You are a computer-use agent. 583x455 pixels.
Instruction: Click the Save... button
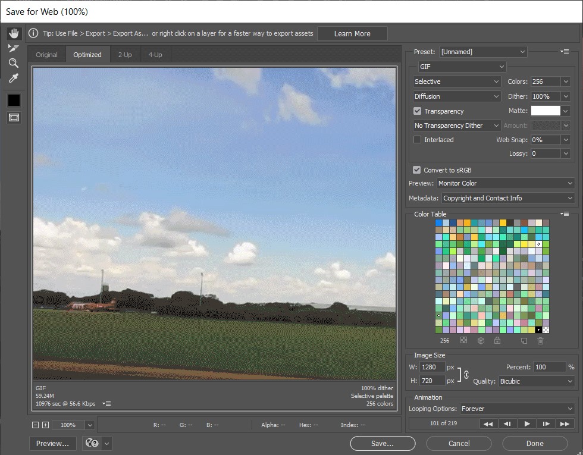(382, 443)
